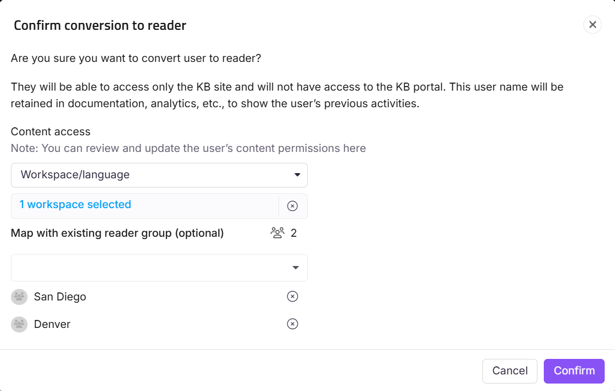
Task: Click the 'here' permissions review link
Action: (354, 148)
